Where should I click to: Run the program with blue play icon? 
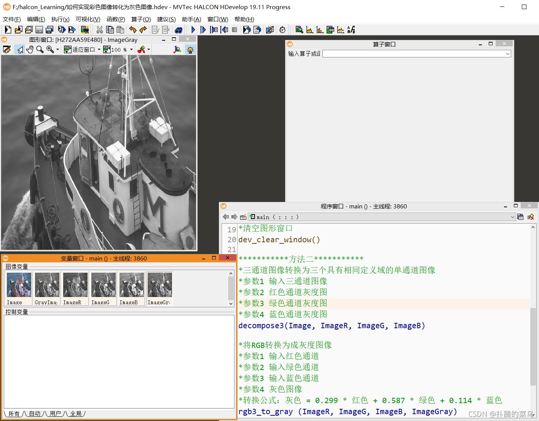point(193,30)
